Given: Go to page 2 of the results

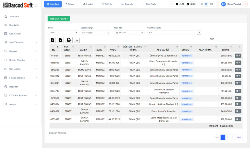Looking at the screenshot, I should pyautogui.click(x=228, y=137).
